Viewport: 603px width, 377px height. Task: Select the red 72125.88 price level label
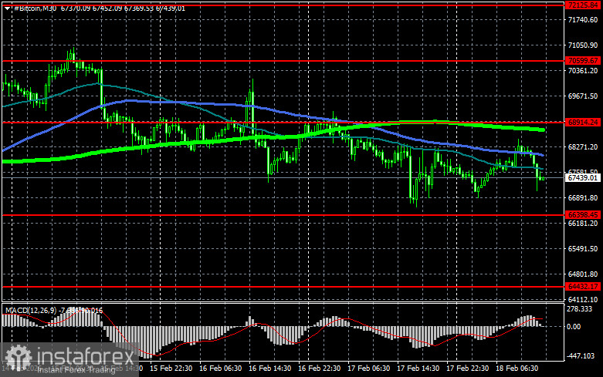(x=582, y=5)
